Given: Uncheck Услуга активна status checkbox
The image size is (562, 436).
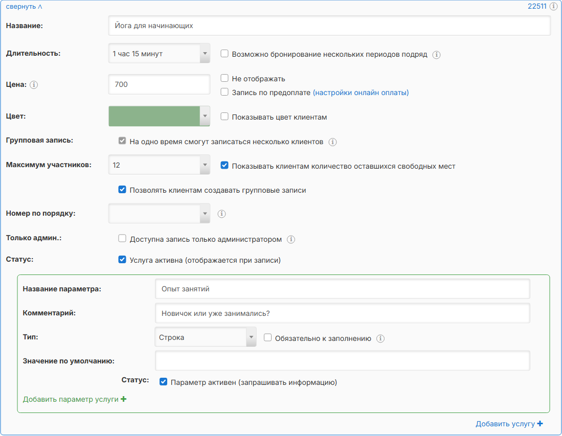Looking at the screenshot, I should point(122,259).
